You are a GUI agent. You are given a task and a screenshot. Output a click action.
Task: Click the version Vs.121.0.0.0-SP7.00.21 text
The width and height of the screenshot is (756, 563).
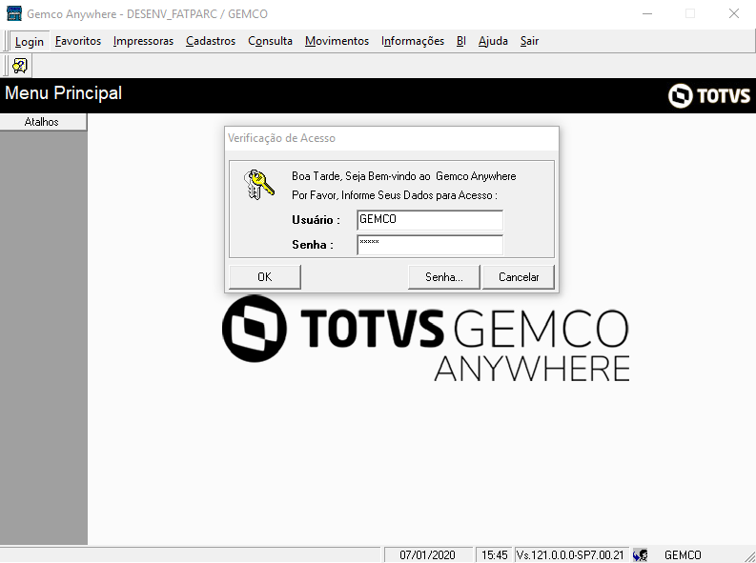tap(570, 554)
